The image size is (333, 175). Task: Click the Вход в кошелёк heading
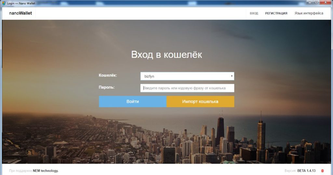166,54
